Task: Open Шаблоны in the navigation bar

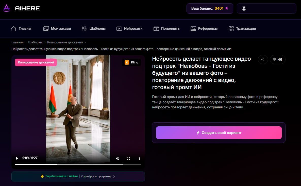Action: click(97, 29)
